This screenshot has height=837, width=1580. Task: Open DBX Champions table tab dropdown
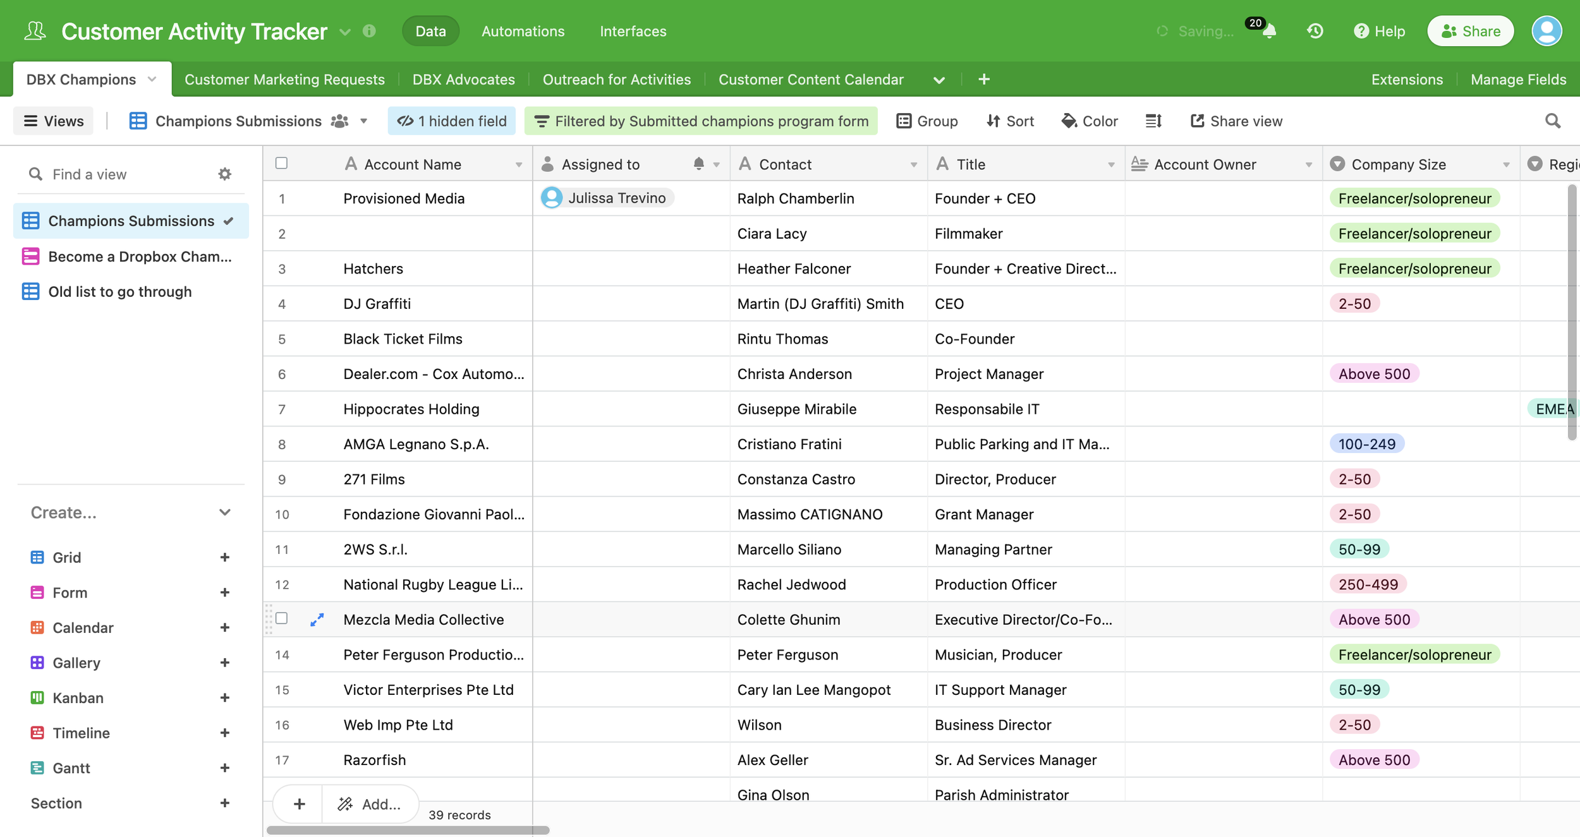152,79
